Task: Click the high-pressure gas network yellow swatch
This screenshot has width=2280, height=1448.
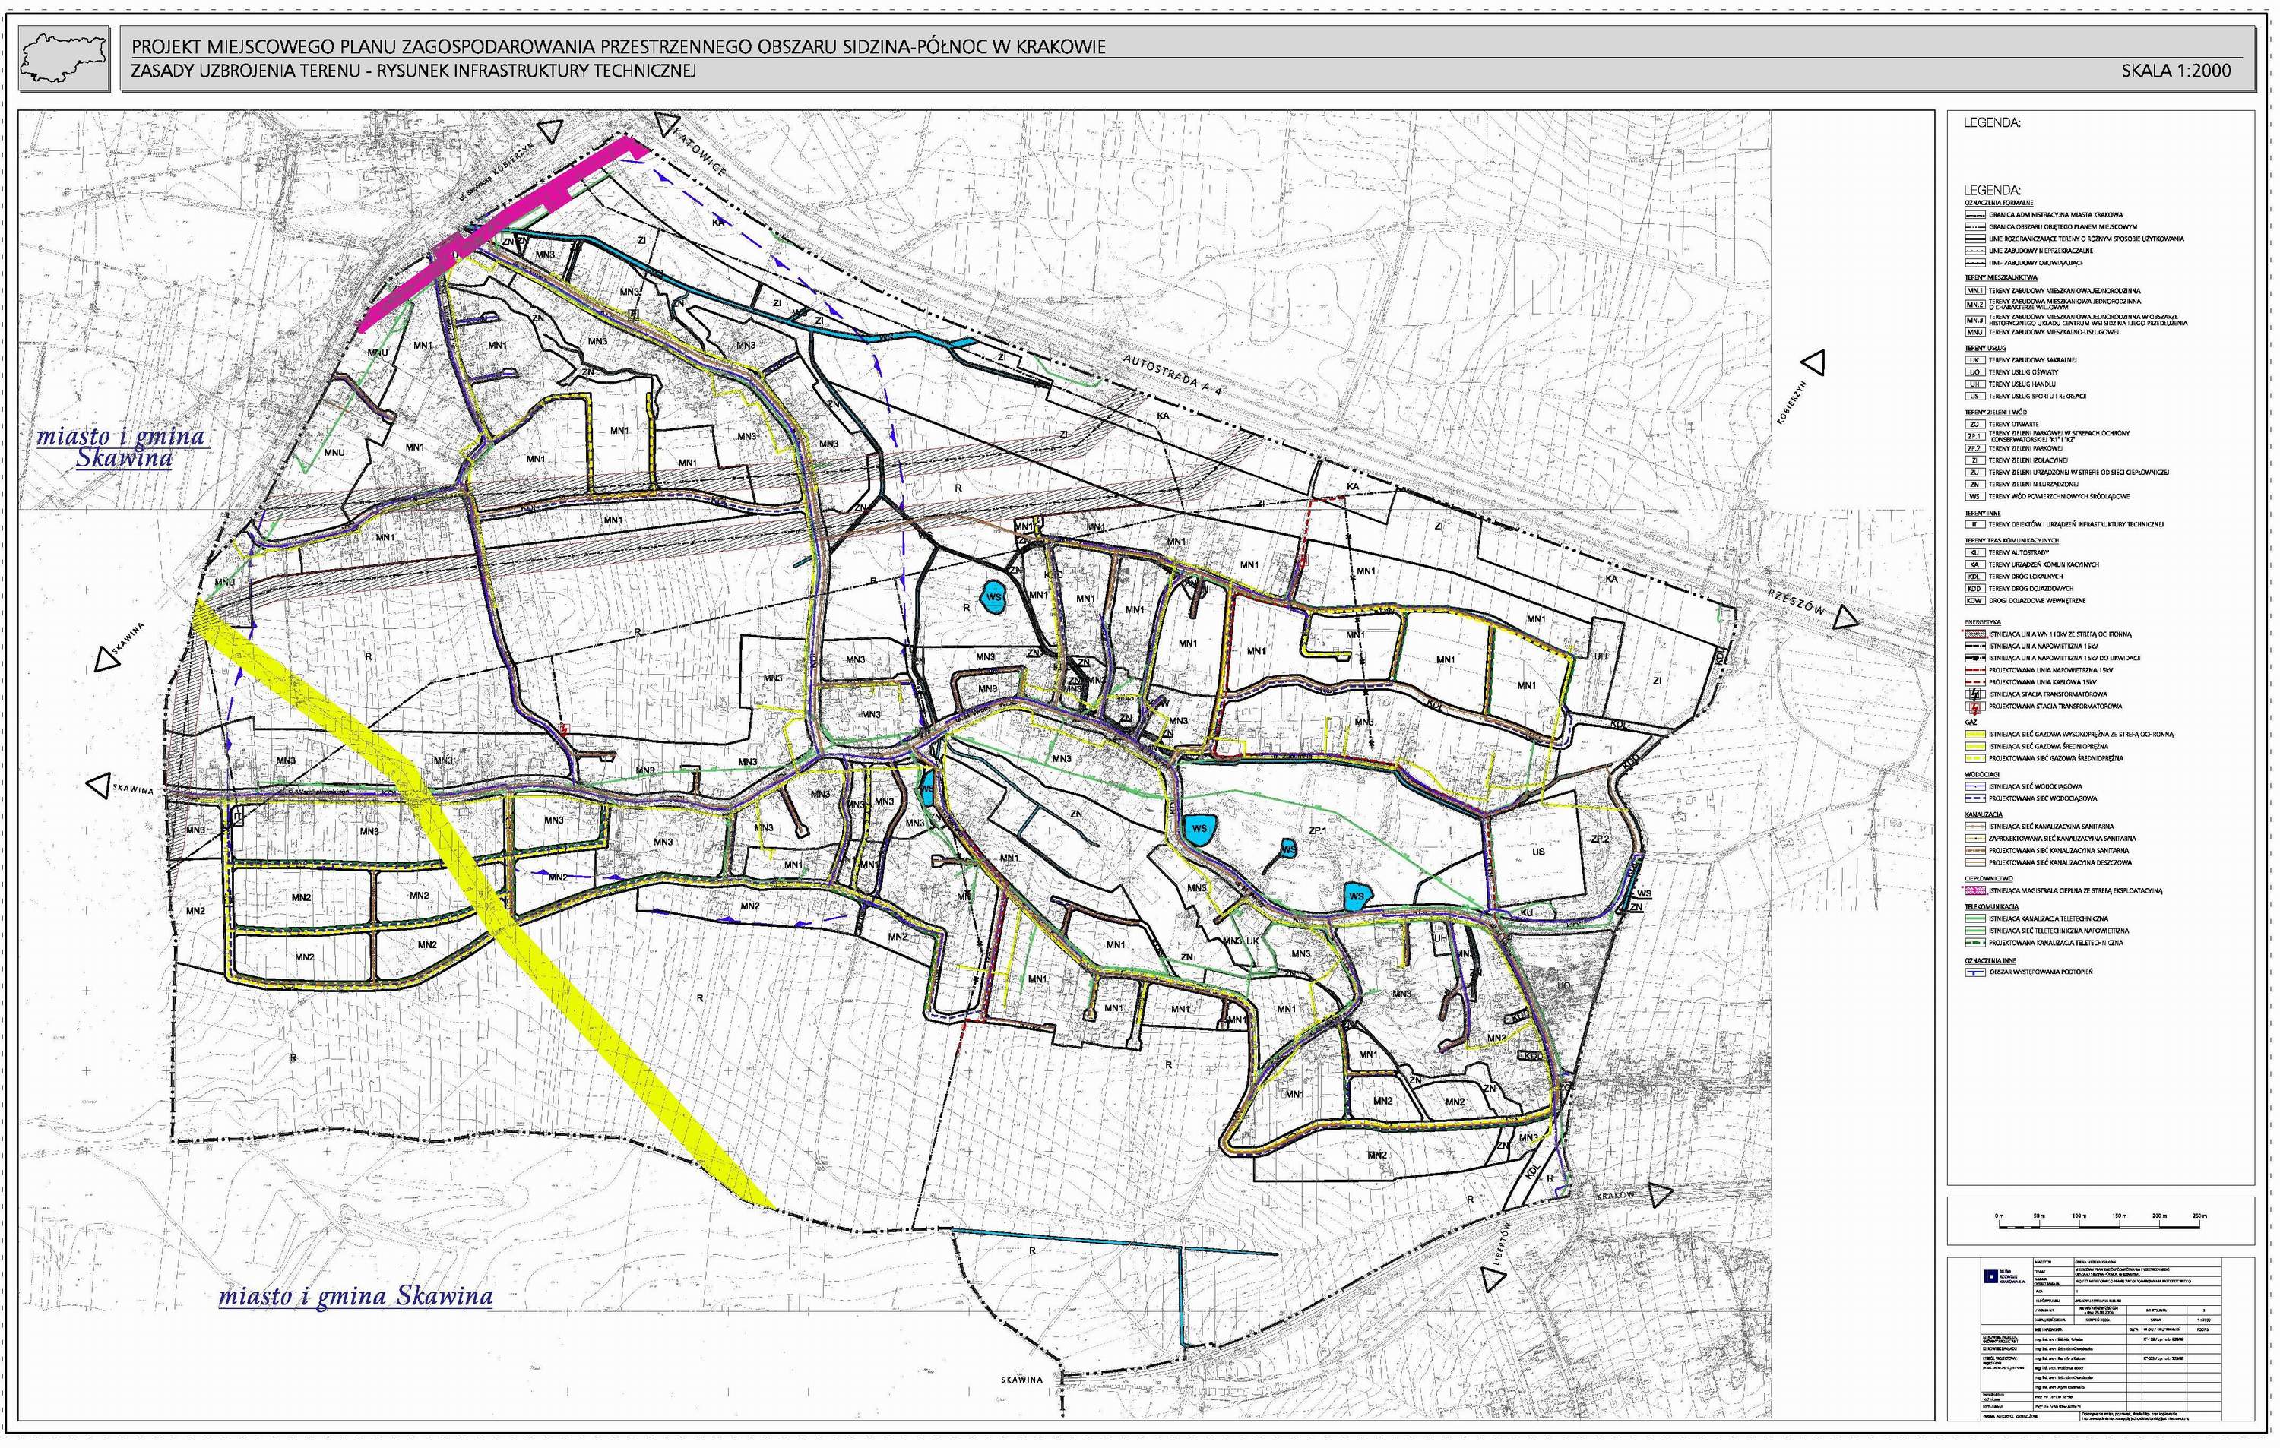Action: pos(1974,735)
